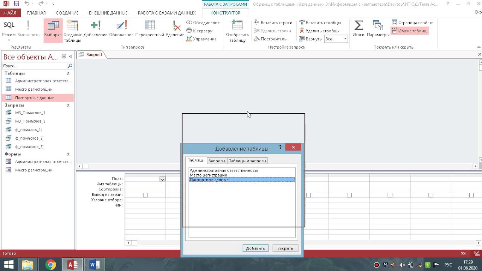Toggle the Итоги totals row
The width and height of the screenshot is (482, 271).
[x=358, y=29]
